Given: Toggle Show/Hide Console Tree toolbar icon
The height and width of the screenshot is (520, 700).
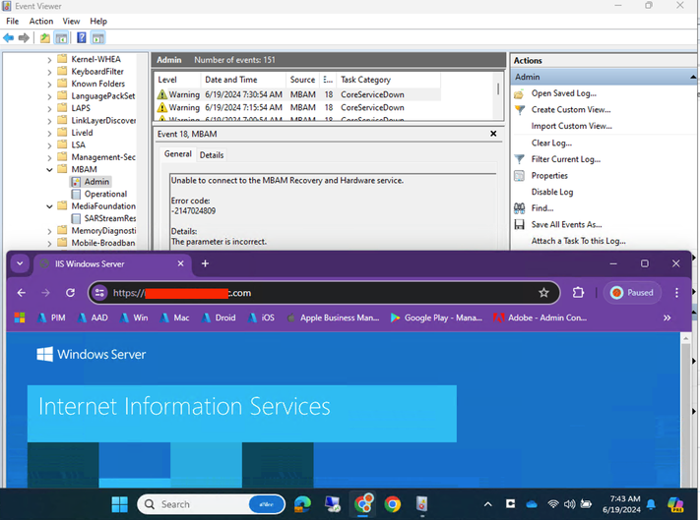Looking at the screenshot, I should pyautogui.click(x=61, y=38).
